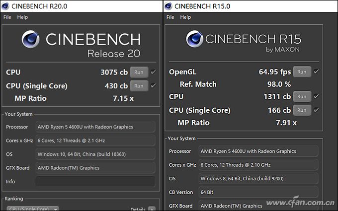338x211 pixels.
Task: Click the Processor field in R15 window
Action: [x=258, y=151]
